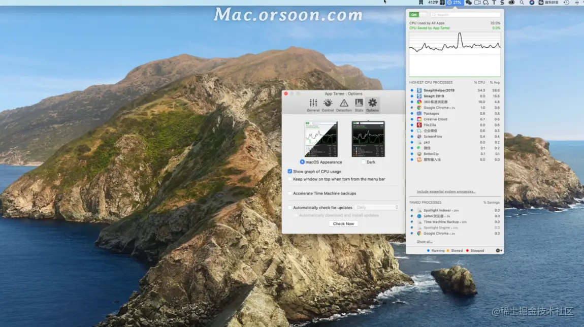
Task: Click the Dark appearance preview thumbnail
Action: [x=368, y=139]
